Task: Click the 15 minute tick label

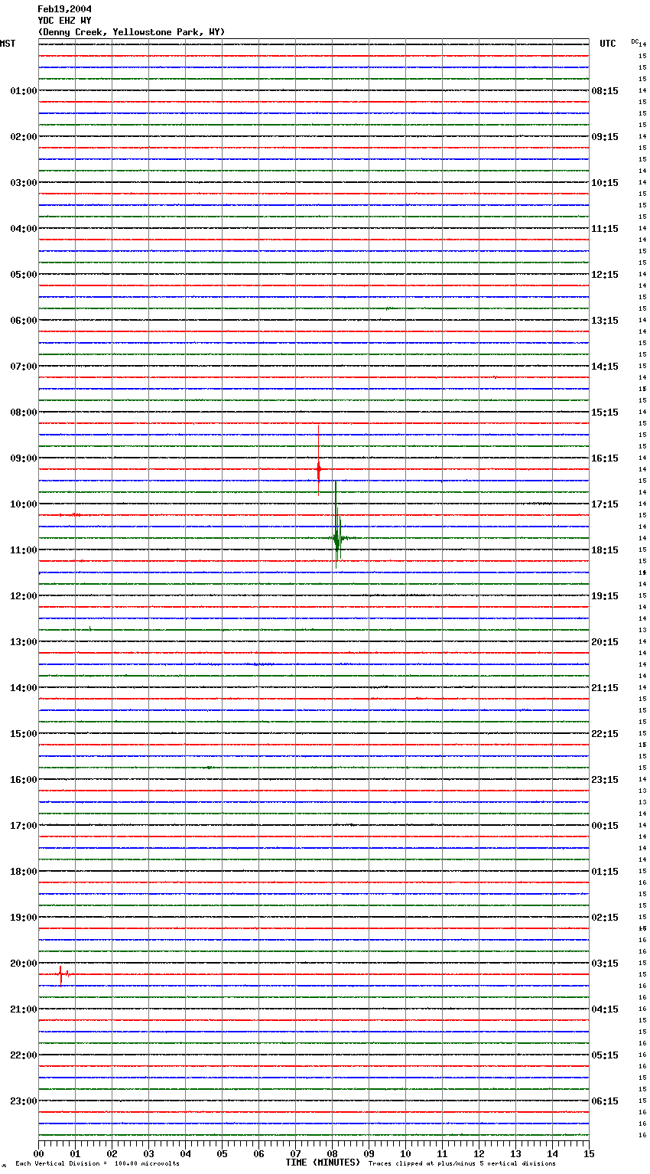Action: pyautogui.click(x=589, y=1153)
